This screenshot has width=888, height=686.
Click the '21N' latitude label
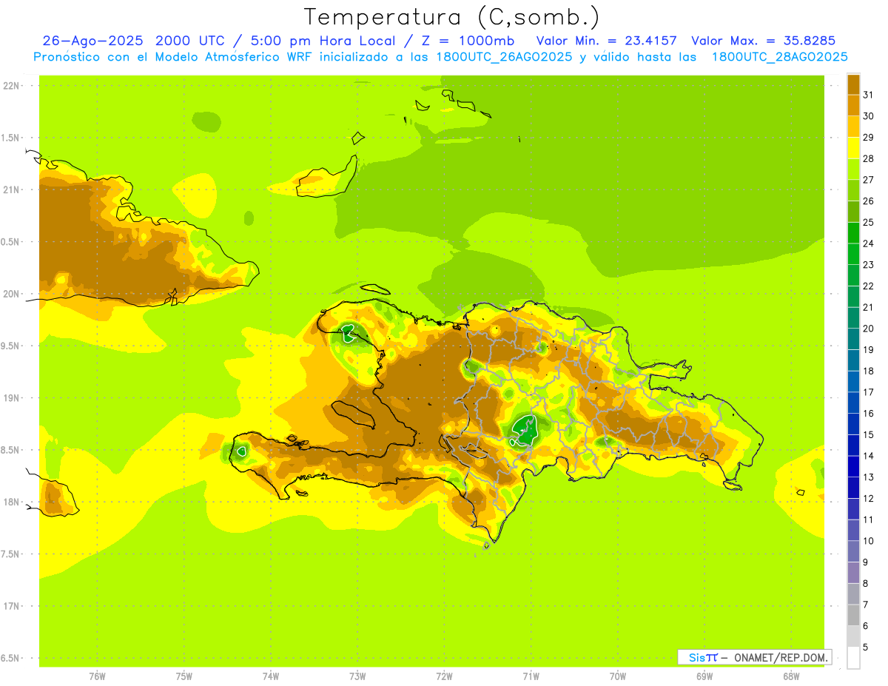pyautogui.click(x=11, y=190)
